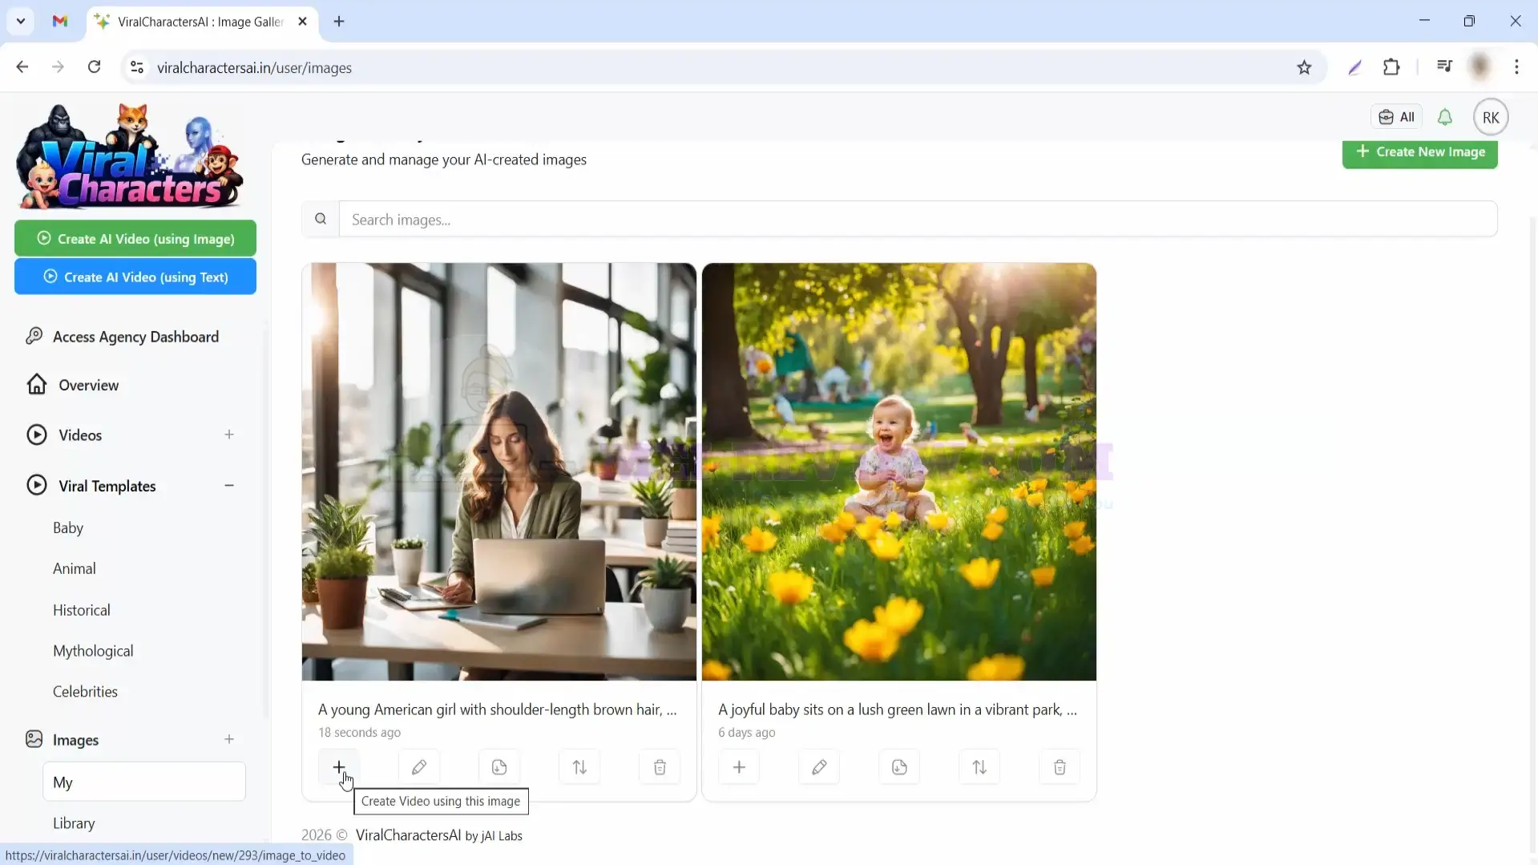Reload the page
The height and width of the screenshot is (865, 1538).
(x=95, y=67)
